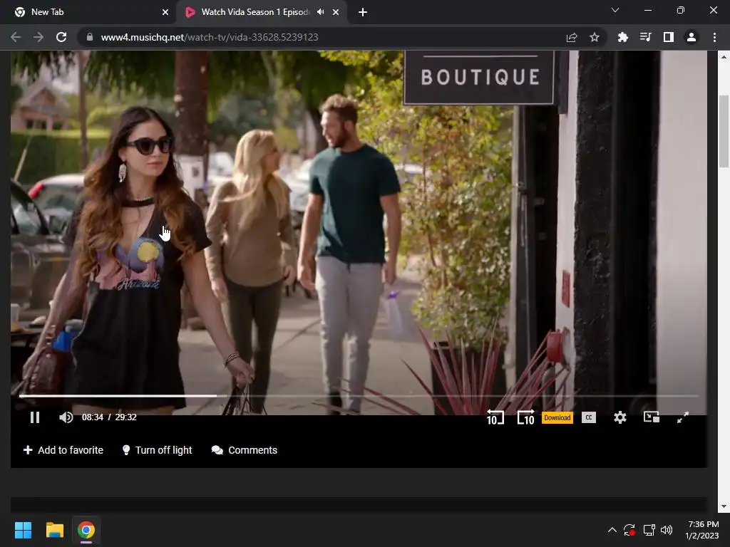The height and width of the screenshot is (547, 730).
Task: Bookmark this page with star
Action: (595, 37)
